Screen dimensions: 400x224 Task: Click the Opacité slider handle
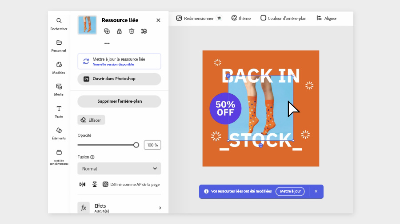[x=136, y=145]
